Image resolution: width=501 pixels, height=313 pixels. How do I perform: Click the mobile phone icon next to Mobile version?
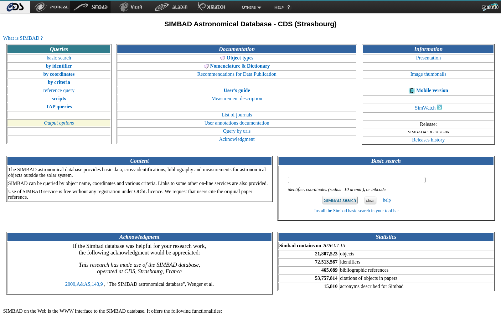pyautogui.click(x=412, y=91)
